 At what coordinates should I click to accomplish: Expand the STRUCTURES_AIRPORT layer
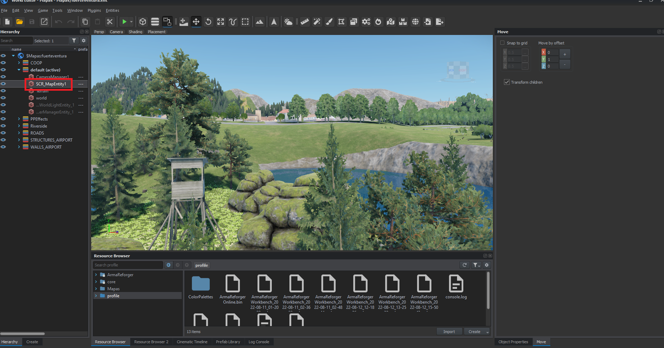pyautogui.click(x=19, y=140)
